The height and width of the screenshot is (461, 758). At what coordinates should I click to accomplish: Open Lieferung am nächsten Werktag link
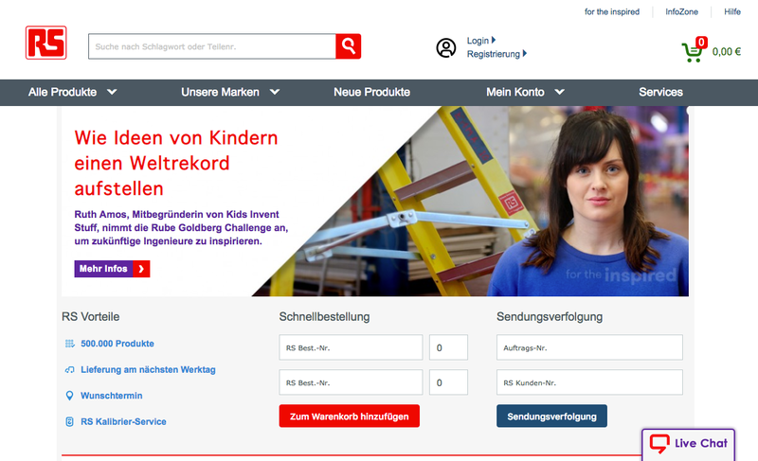(148, 370)
